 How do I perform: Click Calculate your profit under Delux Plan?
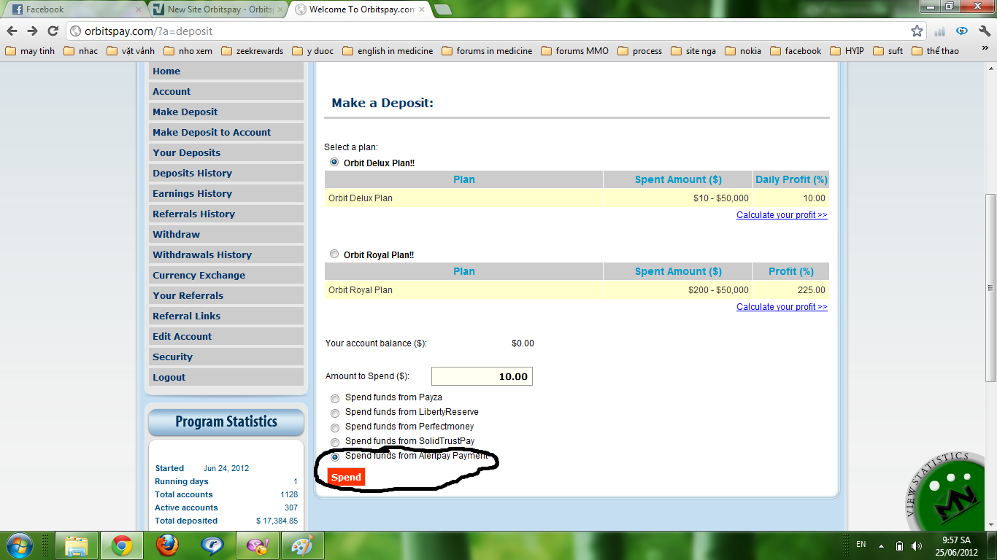click(x=782, y=215)
